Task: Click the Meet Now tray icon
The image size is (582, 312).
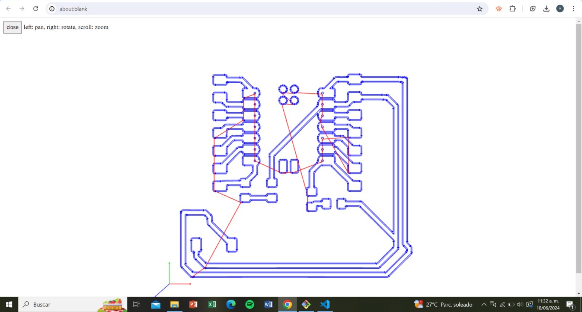Action: pyautogui.click(x=493, y=304)
